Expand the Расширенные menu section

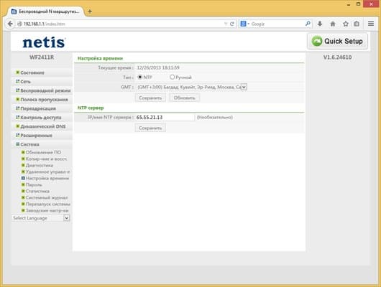(x=34, y=136)
